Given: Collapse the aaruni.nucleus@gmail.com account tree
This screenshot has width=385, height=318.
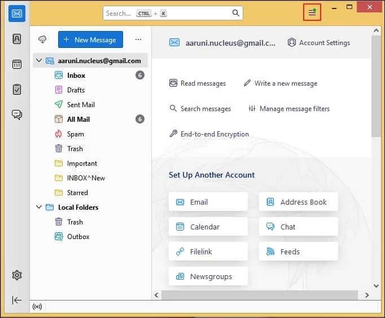Looking at the screenshot, I should (39, 60).
